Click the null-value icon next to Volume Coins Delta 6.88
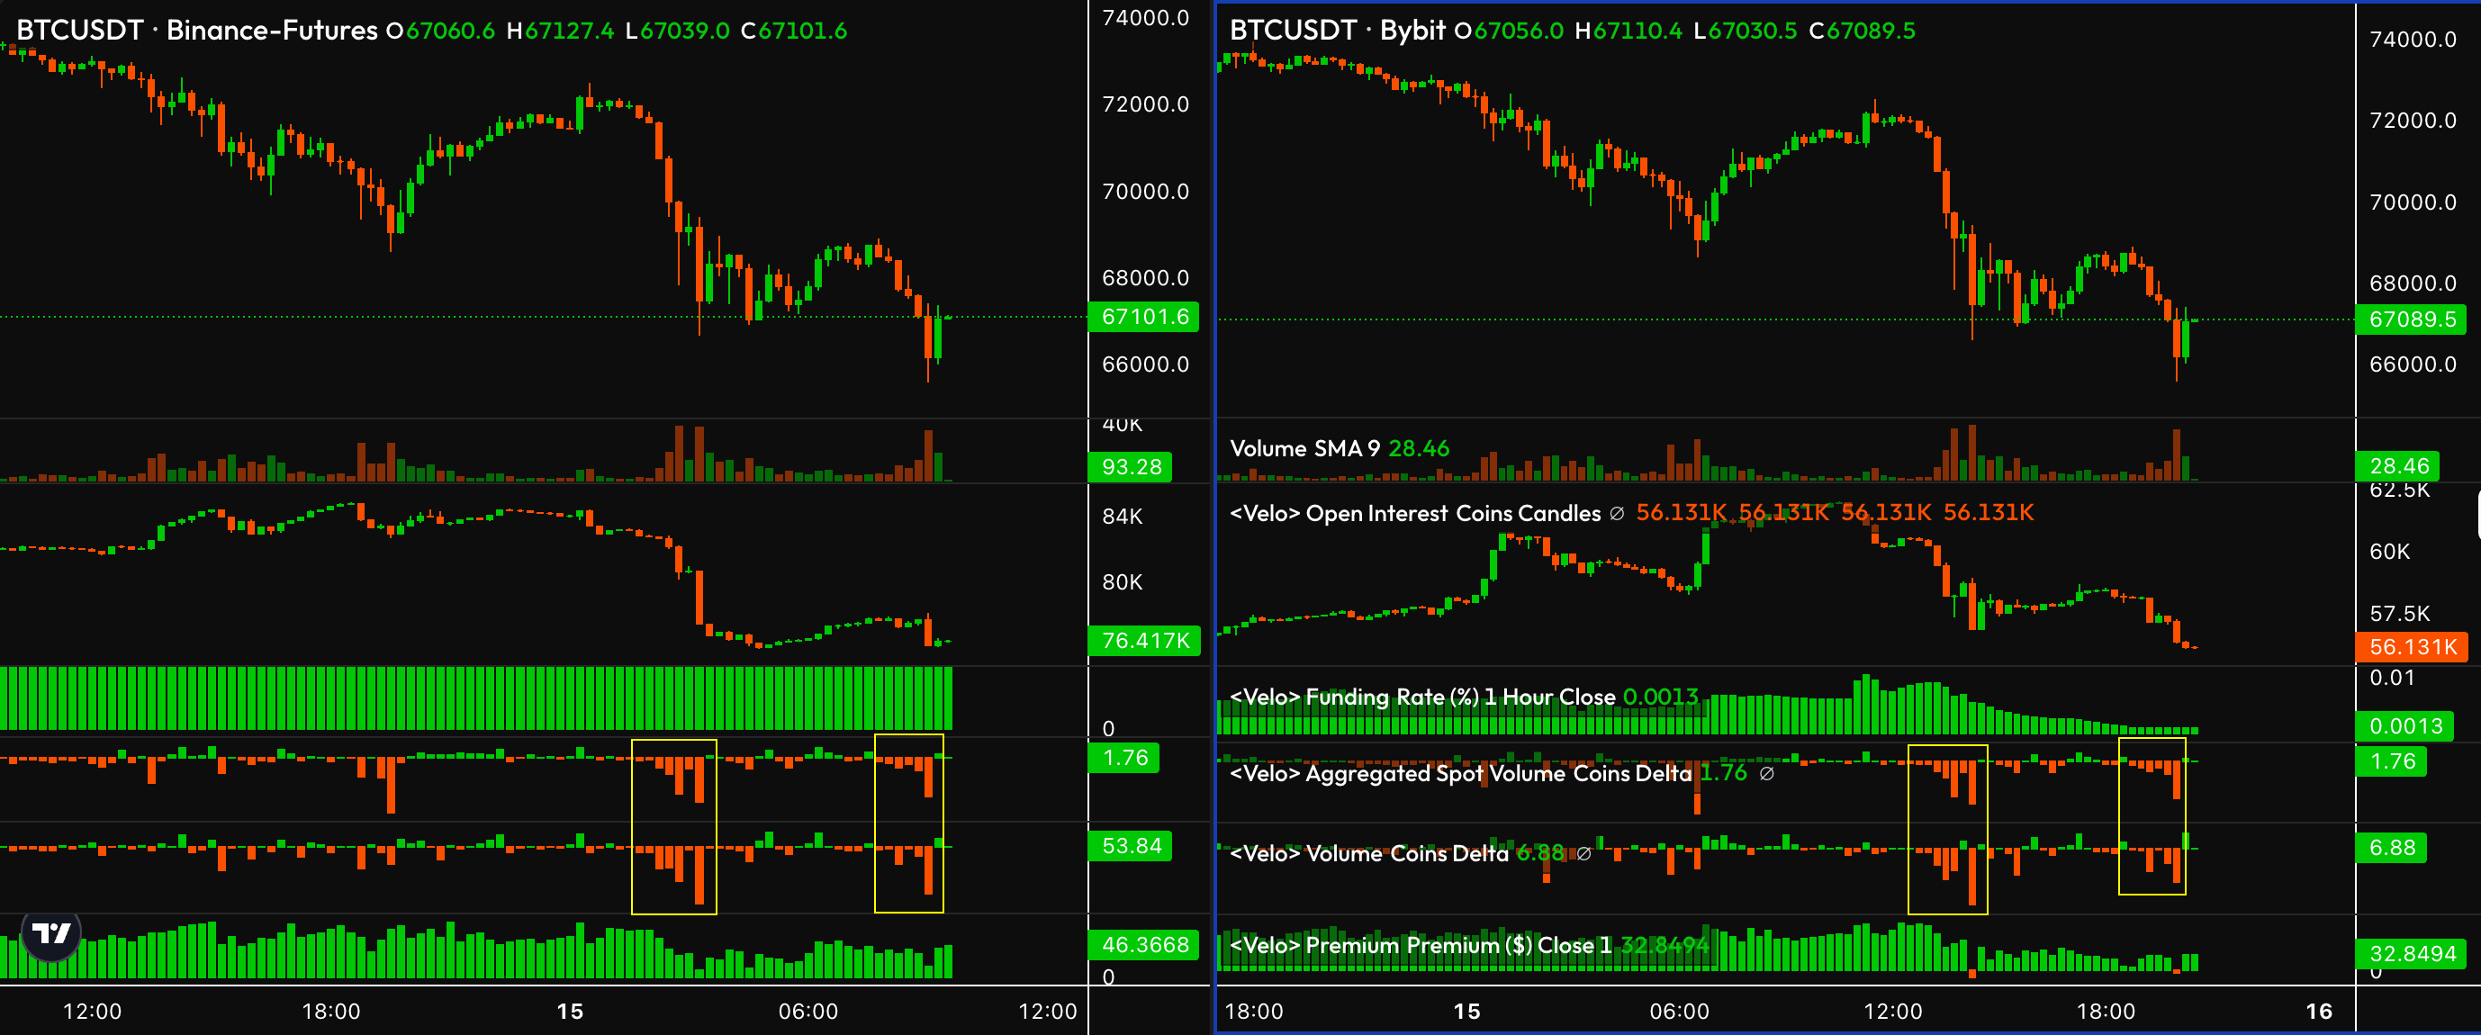This screenshot has height=1035, width=2481. point(1583,853)
